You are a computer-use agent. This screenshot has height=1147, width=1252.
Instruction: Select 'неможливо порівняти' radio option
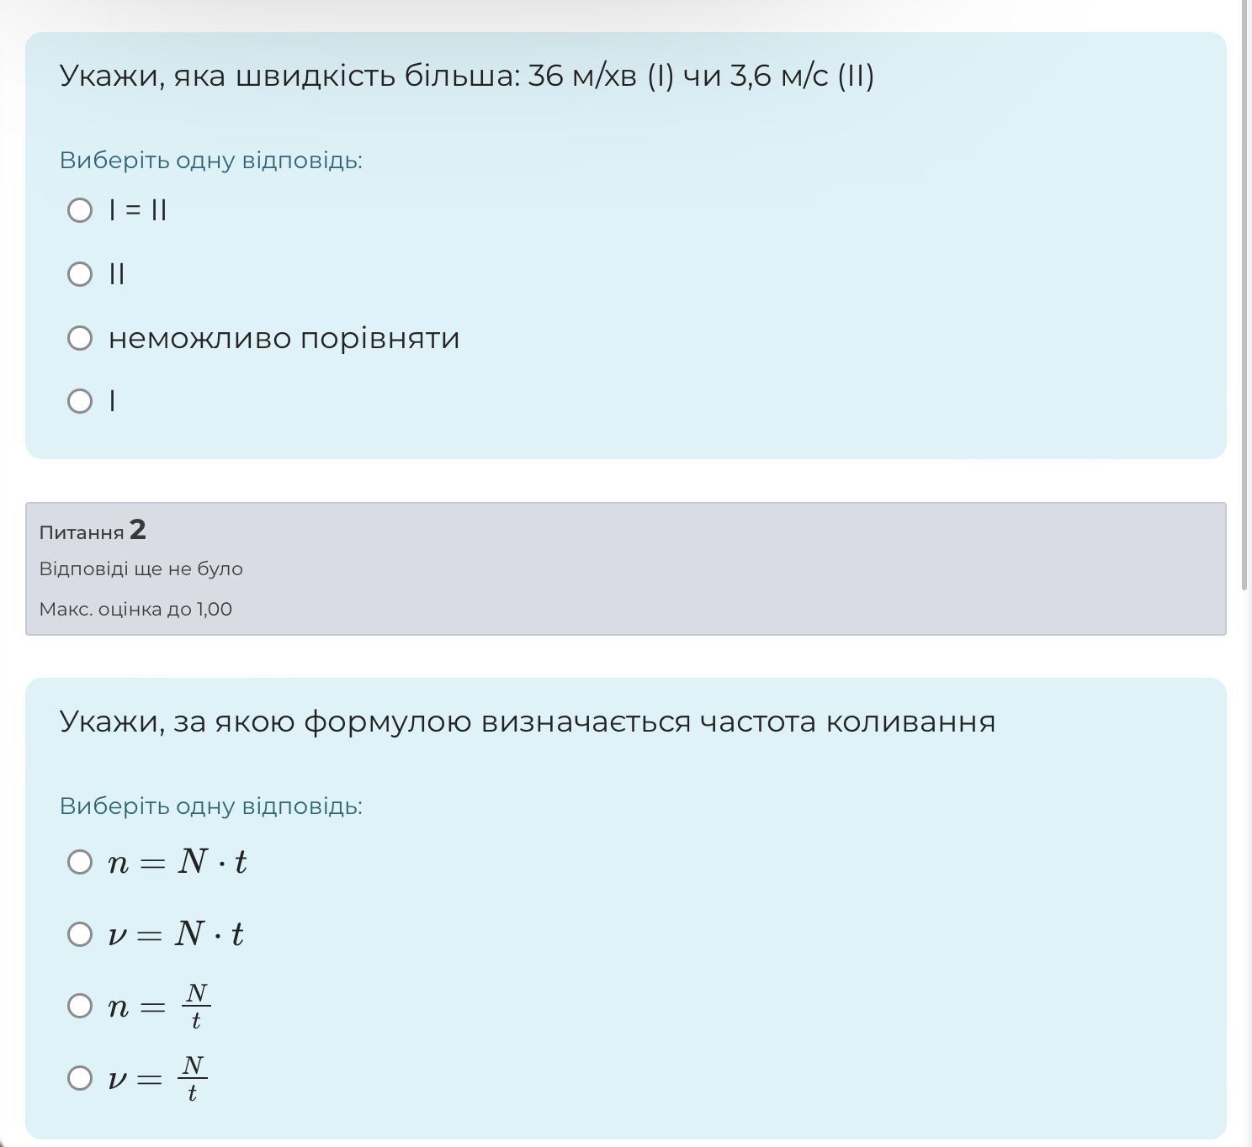coord(80,338)
